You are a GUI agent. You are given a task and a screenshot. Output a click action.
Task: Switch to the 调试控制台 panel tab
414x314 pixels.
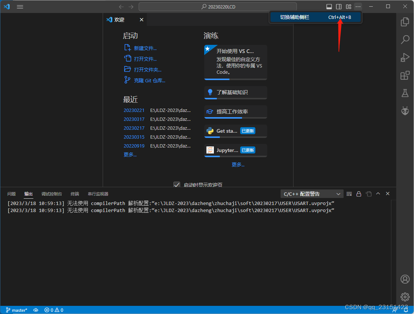coord(52,194)
